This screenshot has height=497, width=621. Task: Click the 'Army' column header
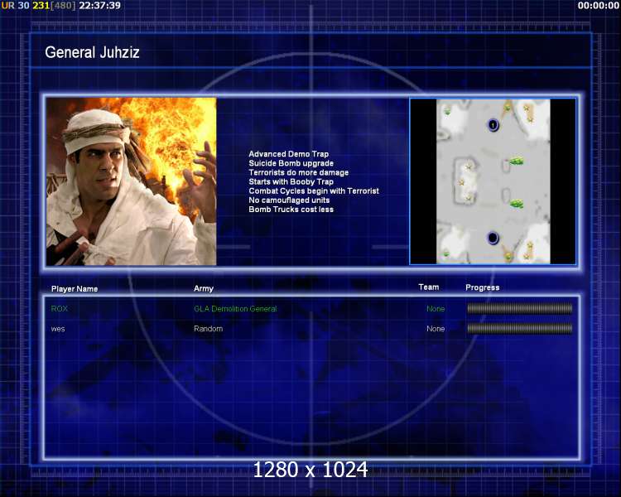pos(204,288)
